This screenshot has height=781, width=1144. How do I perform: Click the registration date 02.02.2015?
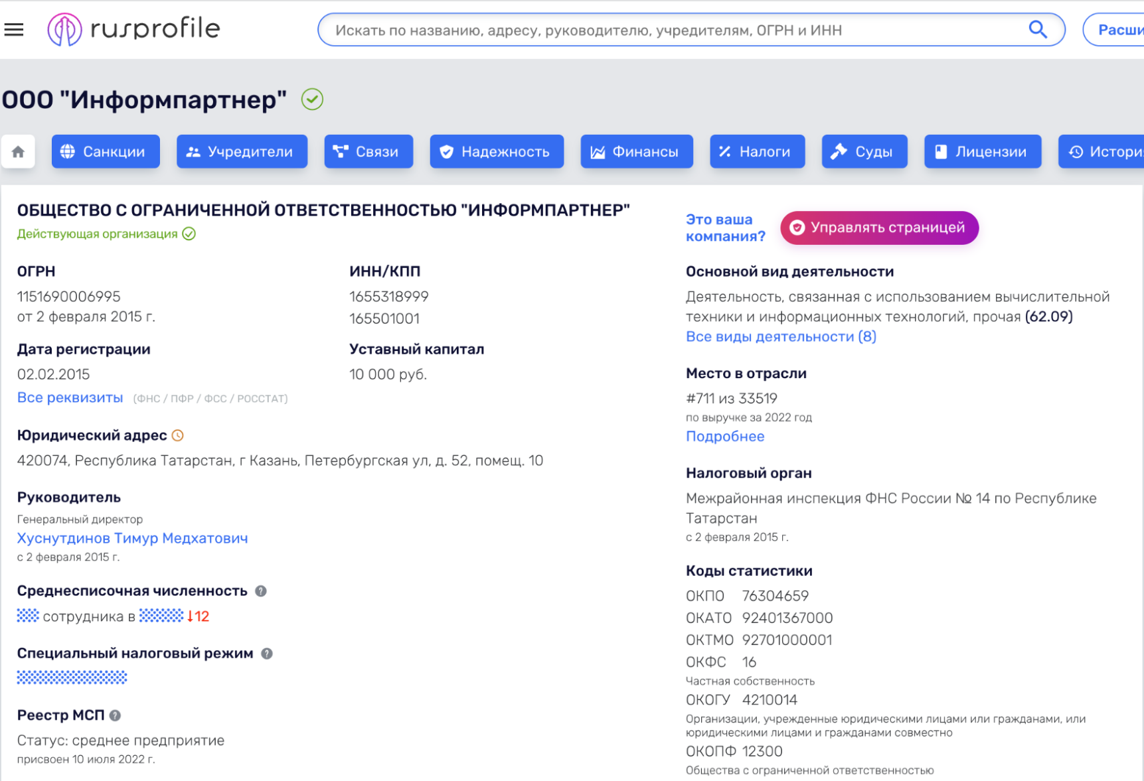tap(53, 374)
